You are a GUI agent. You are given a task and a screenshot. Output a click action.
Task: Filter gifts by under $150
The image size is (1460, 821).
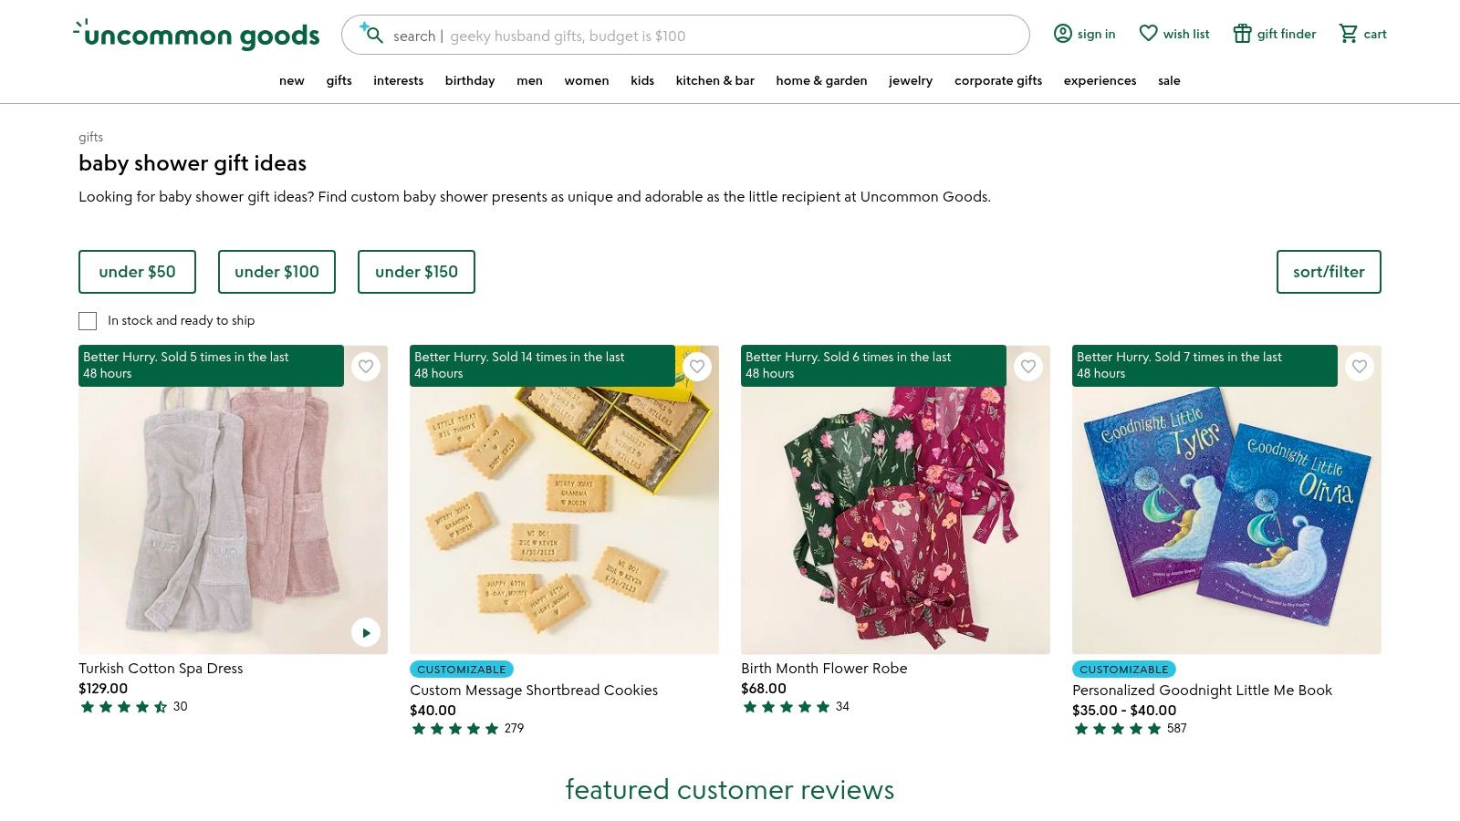416,272
